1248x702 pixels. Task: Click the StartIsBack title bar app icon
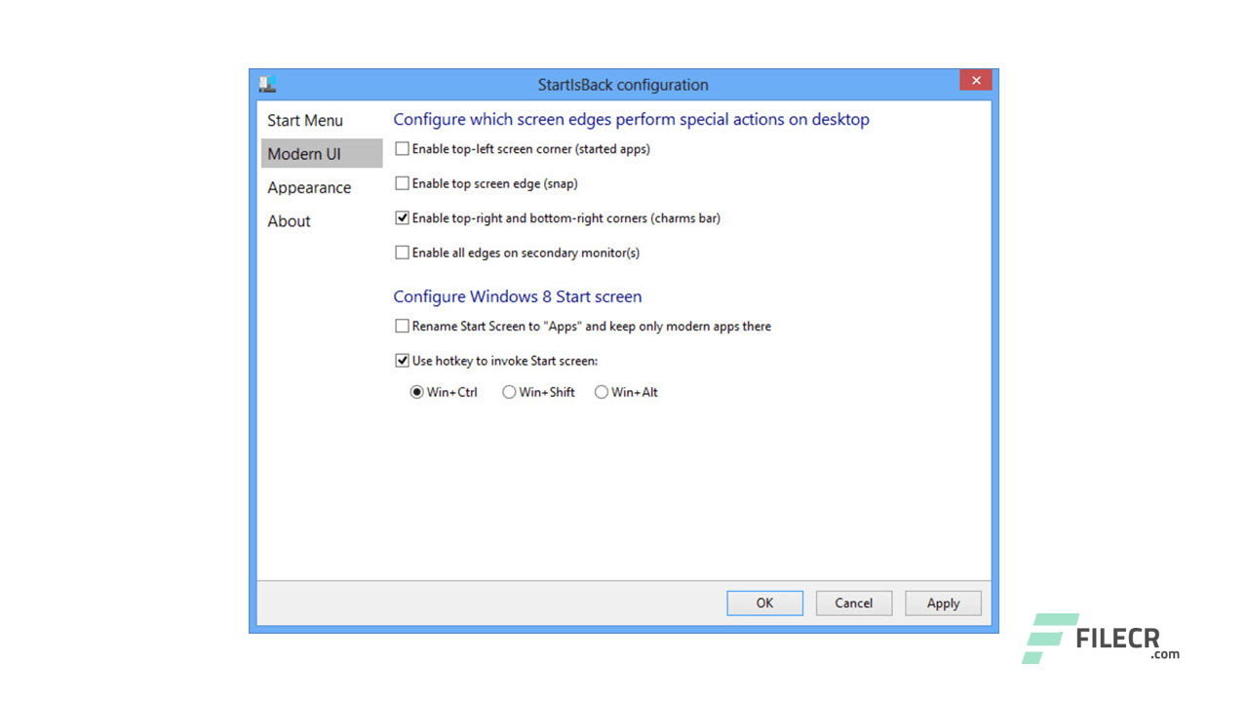[x=267, y=85]
